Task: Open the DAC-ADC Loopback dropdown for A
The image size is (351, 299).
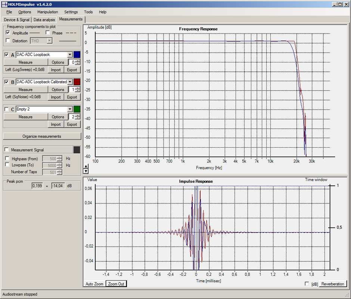Action: click(x=70, y=55)
